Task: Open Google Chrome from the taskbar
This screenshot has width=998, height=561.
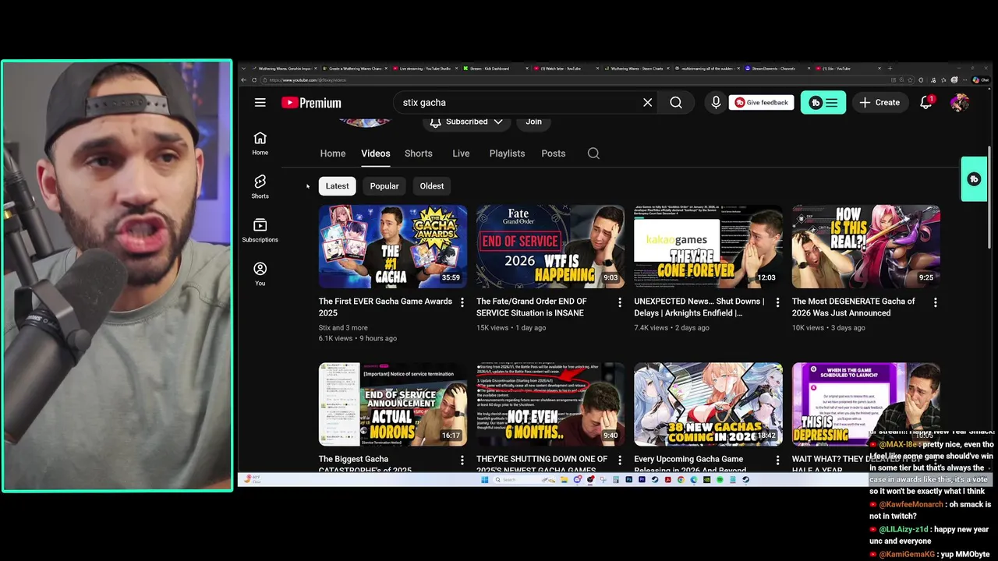Action: [681, 480]
